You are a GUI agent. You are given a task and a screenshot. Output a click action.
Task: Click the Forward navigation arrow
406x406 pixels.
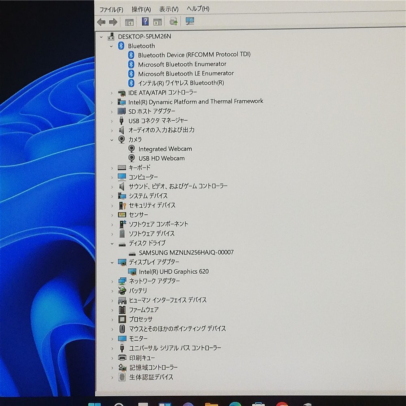[x=113, y=22]
